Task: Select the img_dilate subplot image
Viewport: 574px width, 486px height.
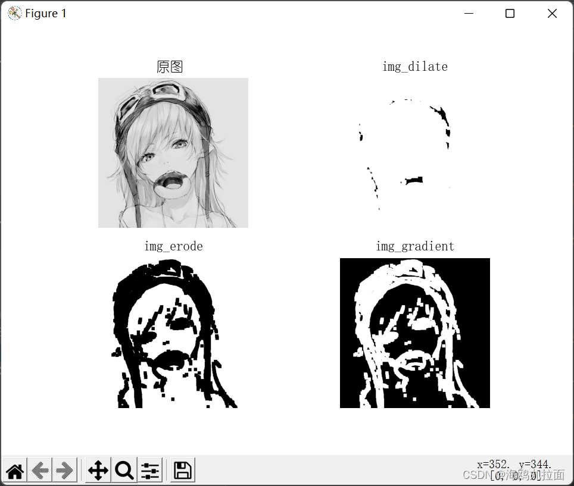Action: click(x=415, y=153)
